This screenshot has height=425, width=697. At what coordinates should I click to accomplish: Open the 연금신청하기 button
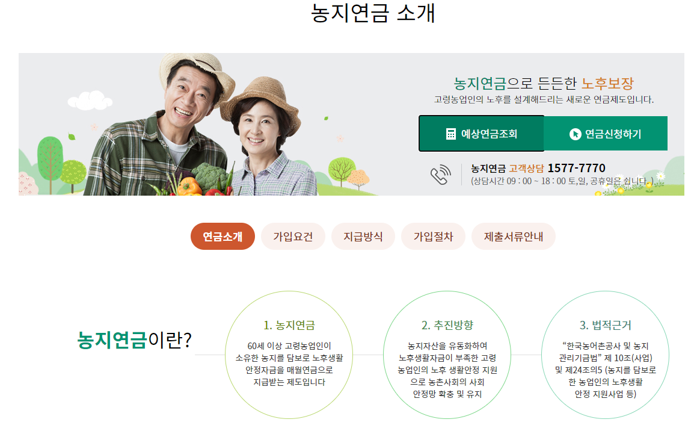(x=606, y=134)
